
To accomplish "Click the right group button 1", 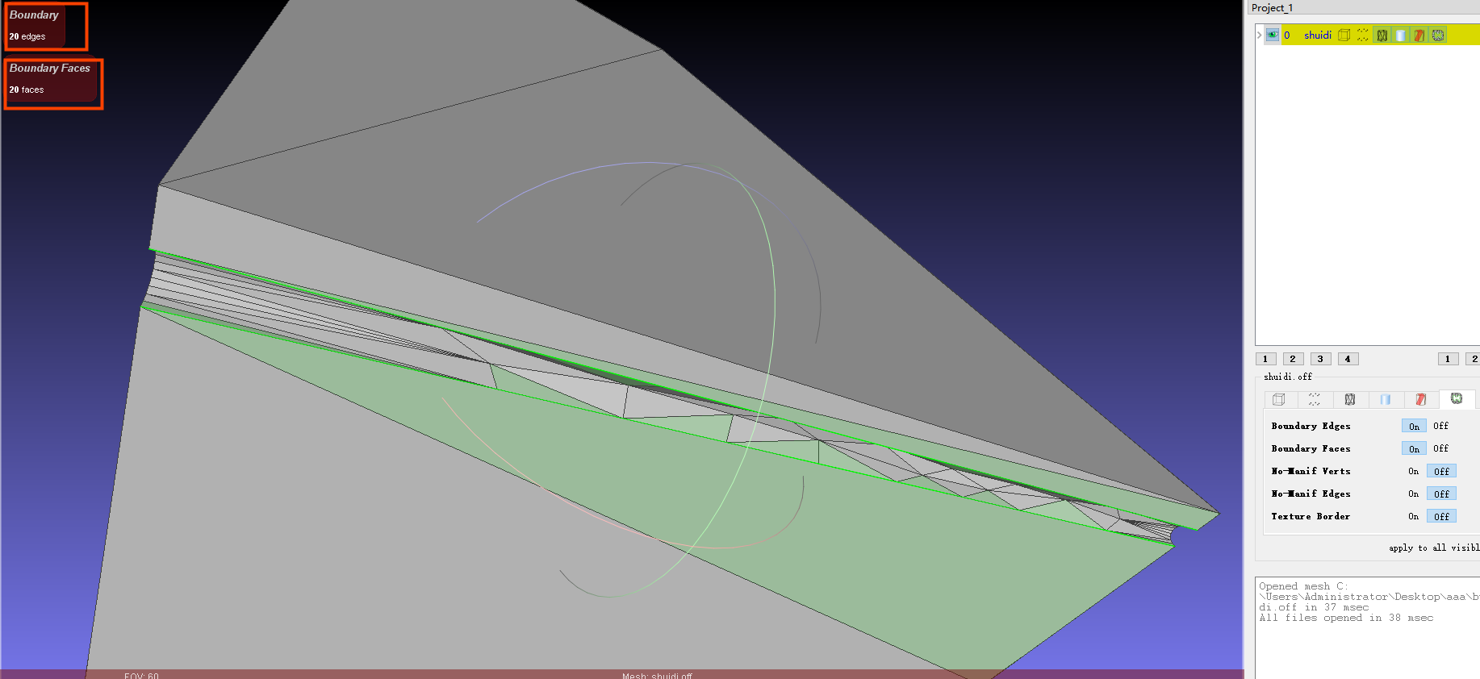I will (x=1448, y=359).
